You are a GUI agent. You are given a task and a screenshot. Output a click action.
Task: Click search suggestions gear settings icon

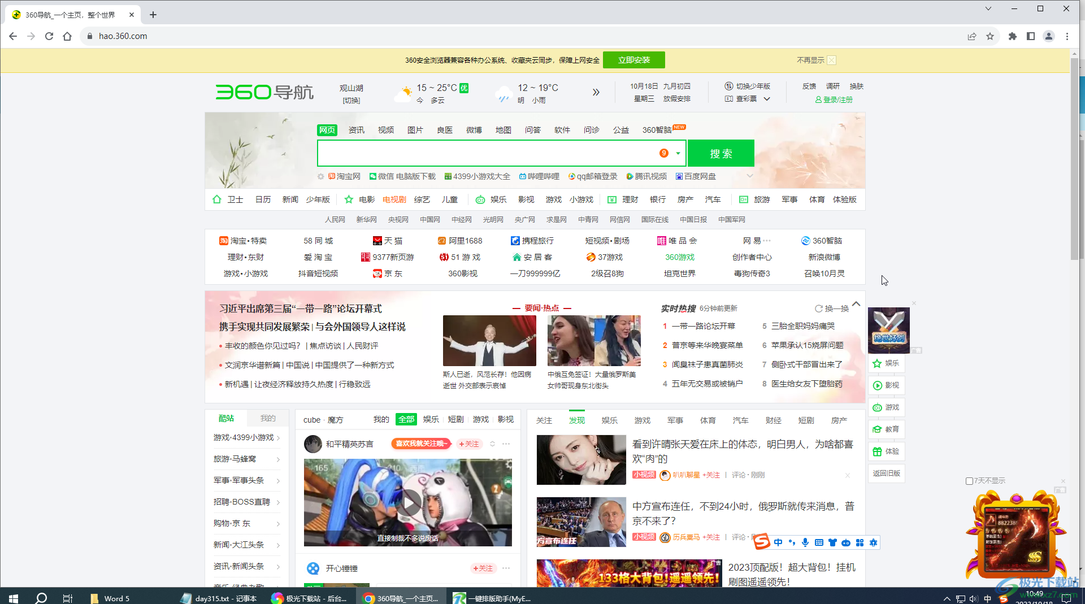(321, 176)
